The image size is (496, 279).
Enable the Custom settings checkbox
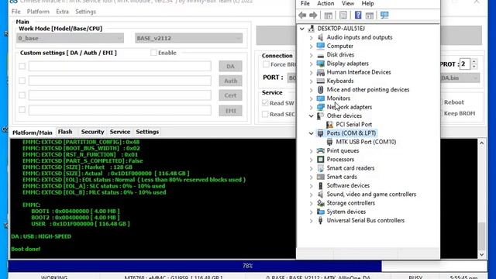(x=153, y=53)
